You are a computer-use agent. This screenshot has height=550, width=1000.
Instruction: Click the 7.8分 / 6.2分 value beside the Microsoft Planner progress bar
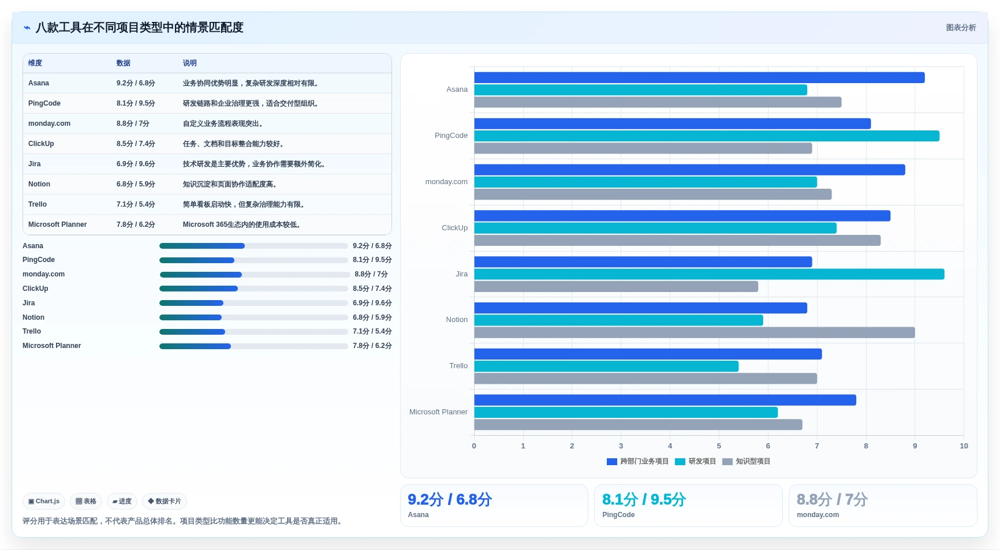(372, 346)
